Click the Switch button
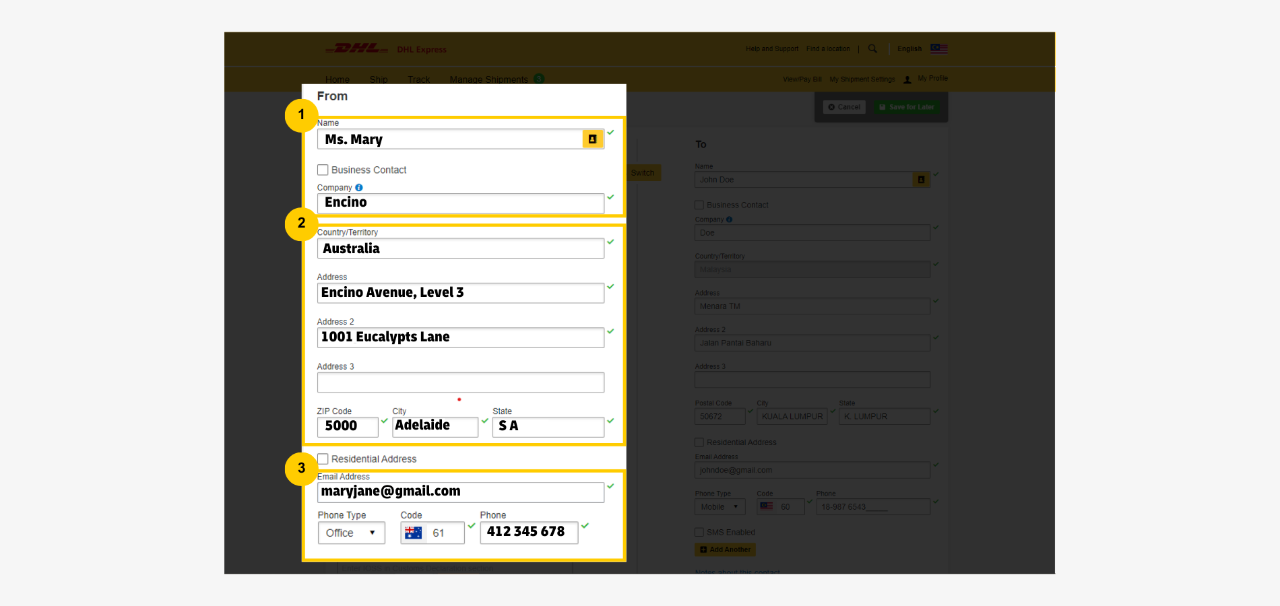 click(643, 173)
